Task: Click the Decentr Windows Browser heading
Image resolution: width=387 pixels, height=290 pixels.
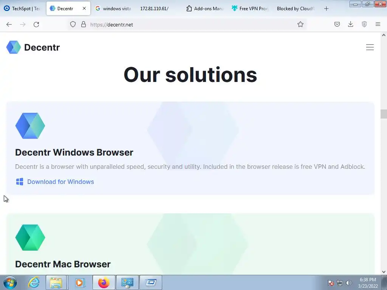Action: coord(74,153)
